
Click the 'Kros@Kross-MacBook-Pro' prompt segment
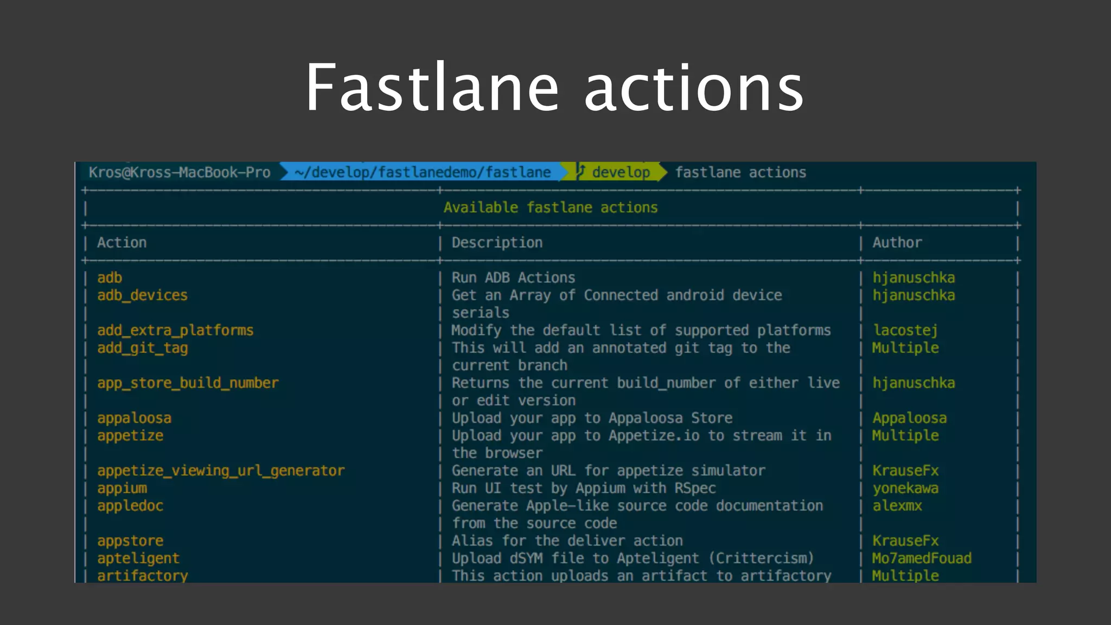pyautogui.click(x=180, y=173)
